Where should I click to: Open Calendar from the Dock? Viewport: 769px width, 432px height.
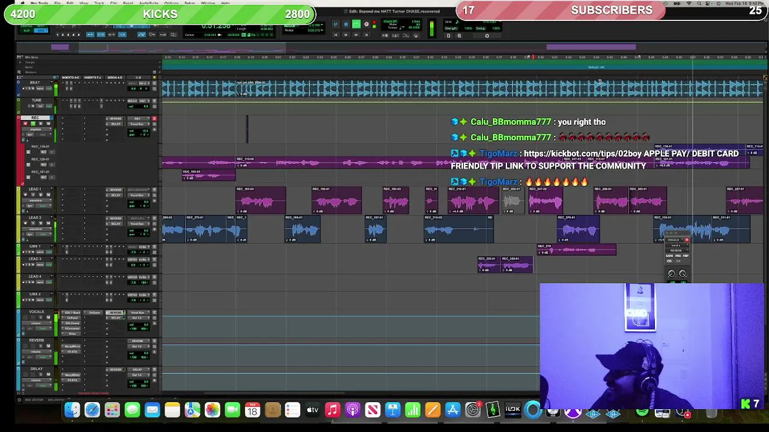[x=252, y=410]
